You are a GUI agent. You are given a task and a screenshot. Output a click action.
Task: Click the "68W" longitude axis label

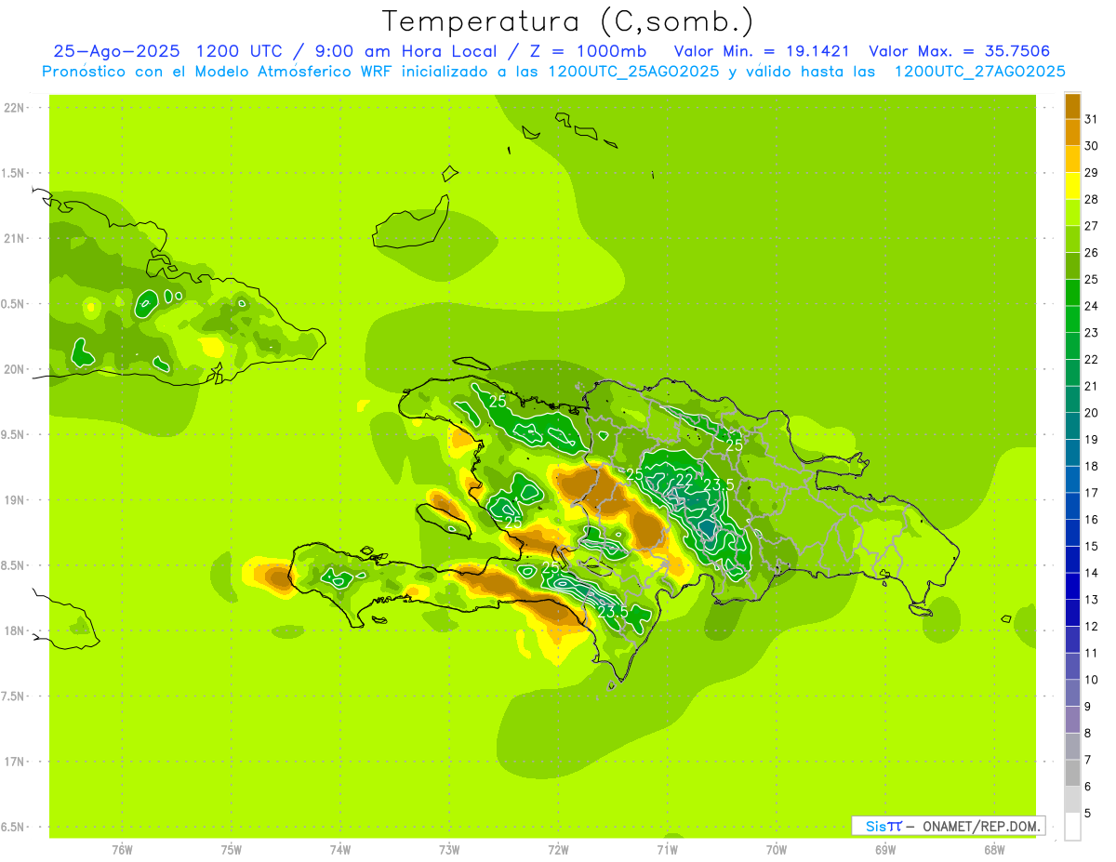click(x=994, y=849)
